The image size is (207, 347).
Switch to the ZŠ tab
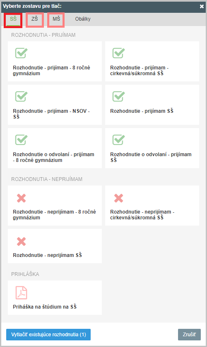(35, 19)
